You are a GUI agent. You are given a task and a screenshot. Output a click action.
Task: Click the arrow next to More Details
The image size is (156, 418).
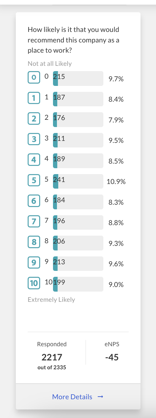click(101, 397)
